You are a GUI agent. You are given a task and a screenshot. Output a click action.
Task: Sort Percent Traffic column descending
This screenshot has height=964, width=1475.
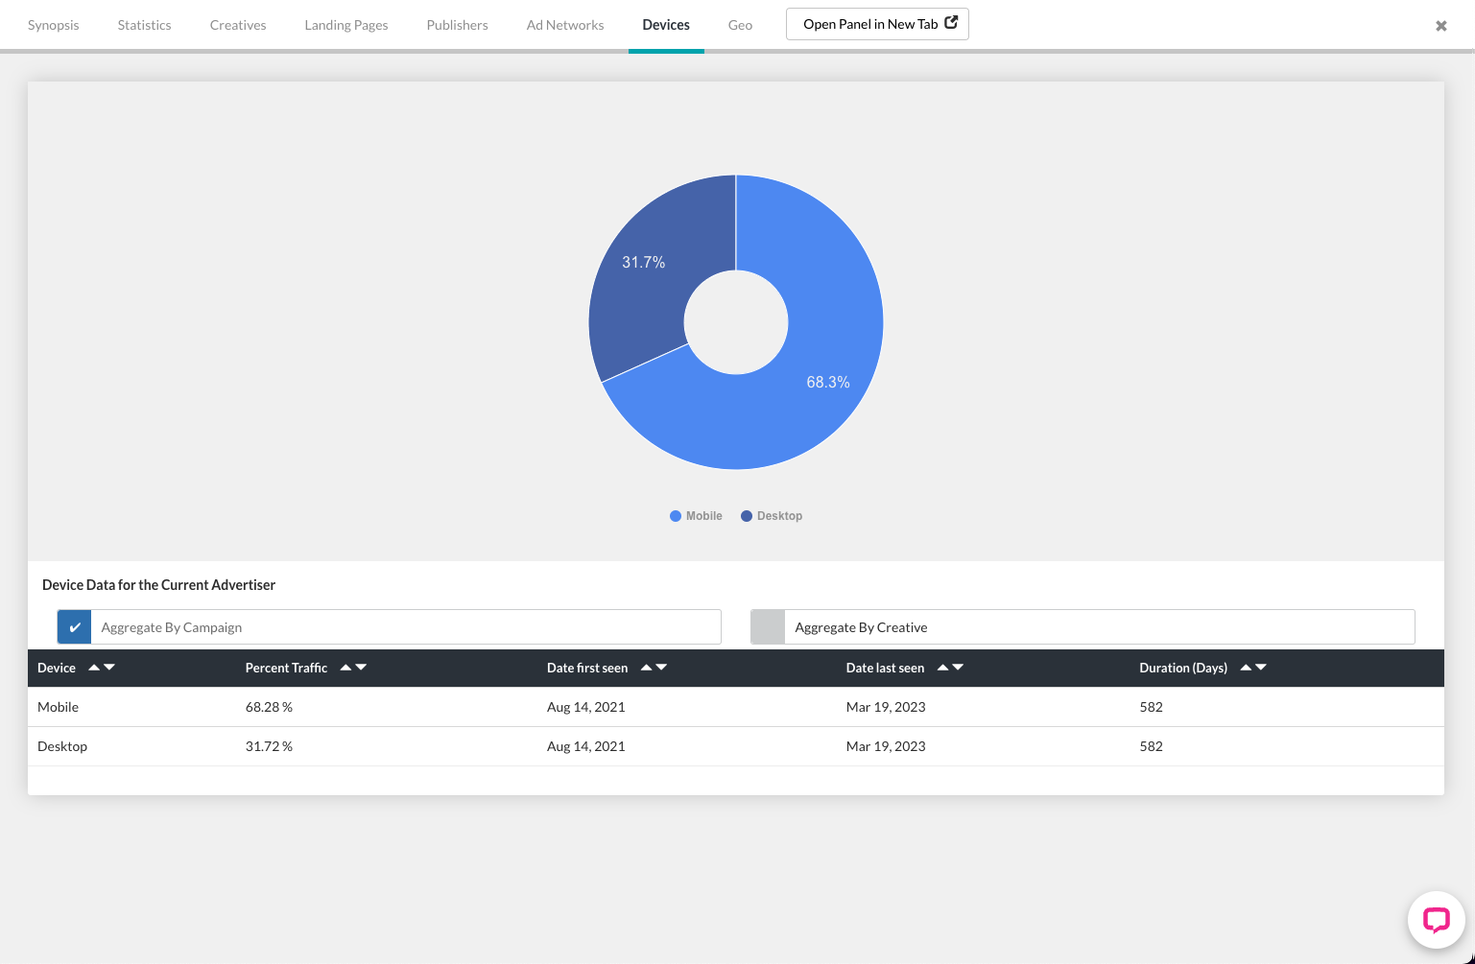click(362, 668)
